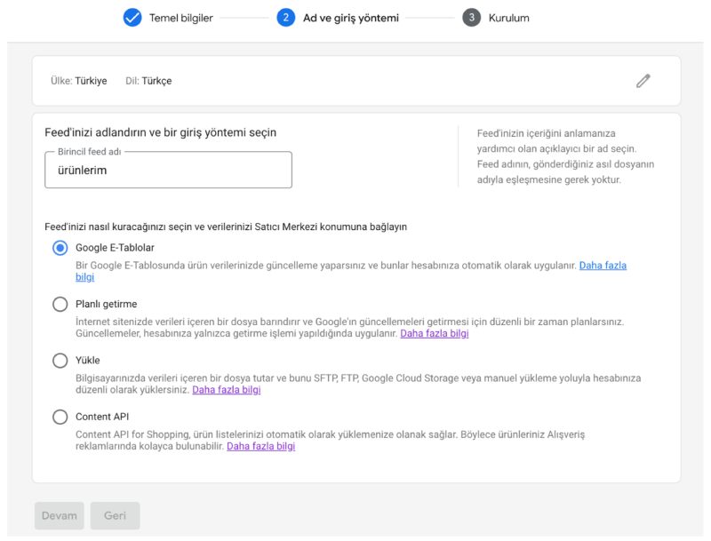Image resolution: width=711 pixels, height=541 pixels.
Task: Select the Ad ve giriş yöntemi step label
Action: (x=350, y=18)
